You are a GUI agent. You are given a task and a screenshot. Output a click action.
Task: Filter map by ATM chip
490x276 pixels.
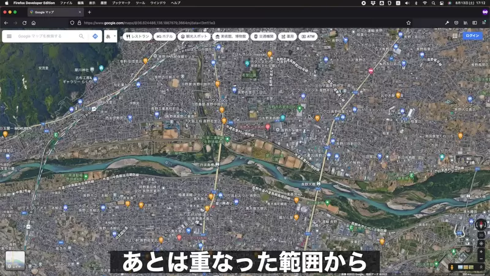tap(308, 36)
